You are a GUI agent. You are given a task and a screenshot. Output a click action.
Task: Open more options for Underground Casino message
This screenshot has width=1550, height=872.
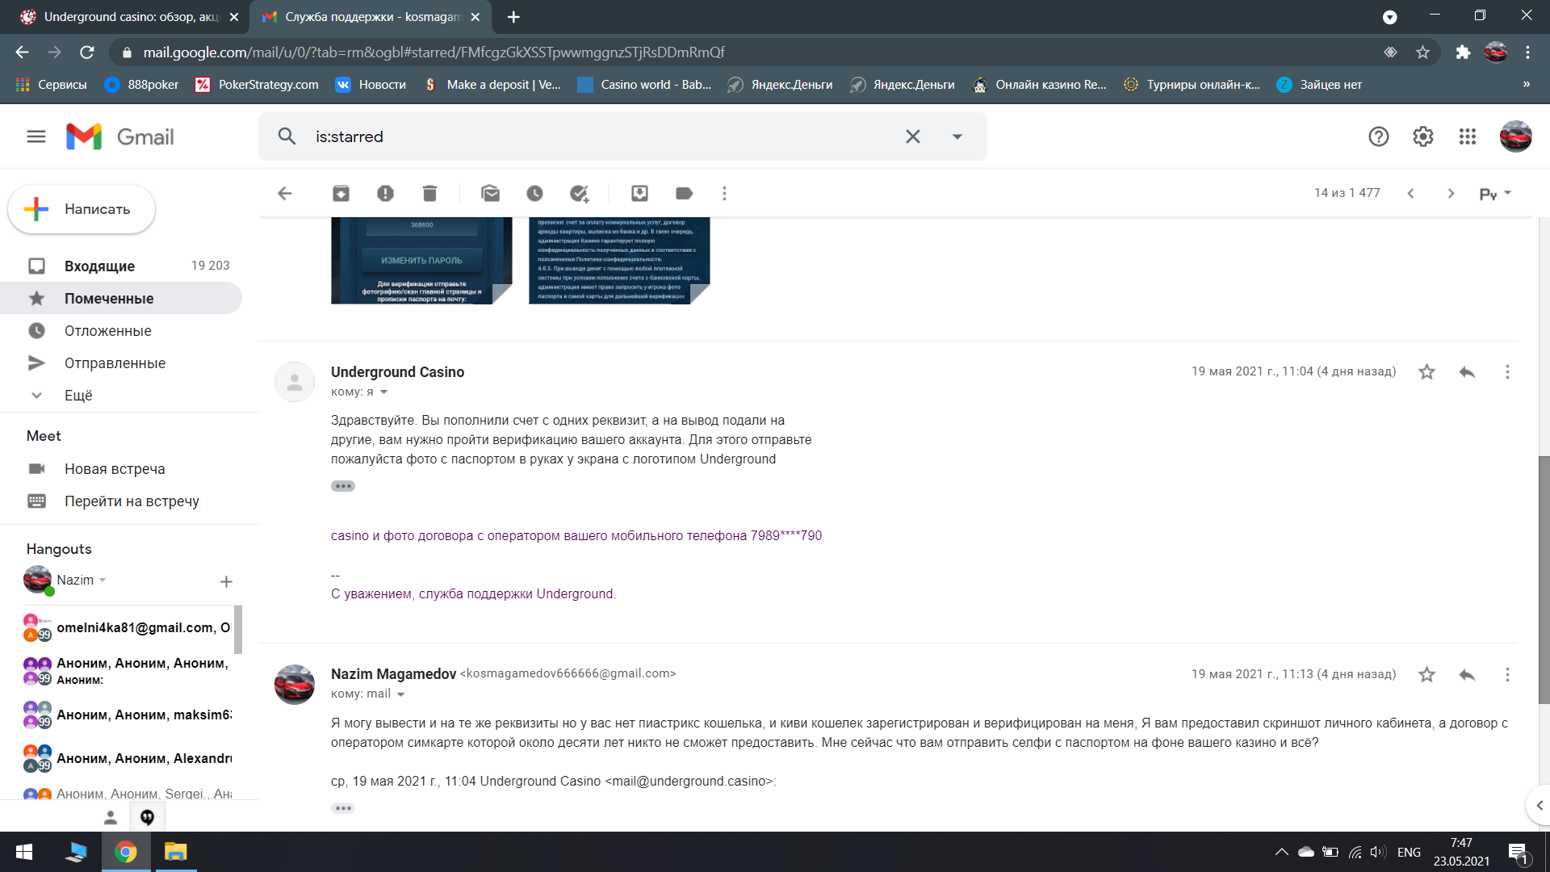[1507, 371]
